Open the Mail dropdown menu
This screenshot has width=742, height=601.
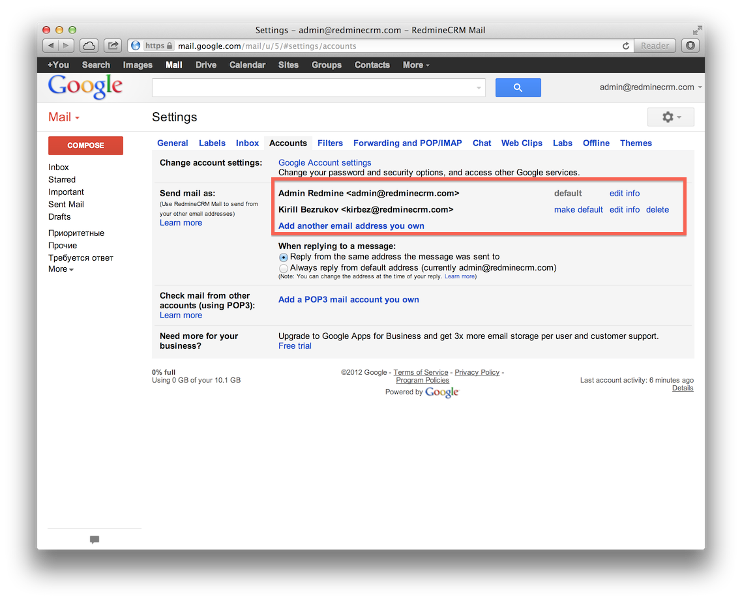click(63, 117)
